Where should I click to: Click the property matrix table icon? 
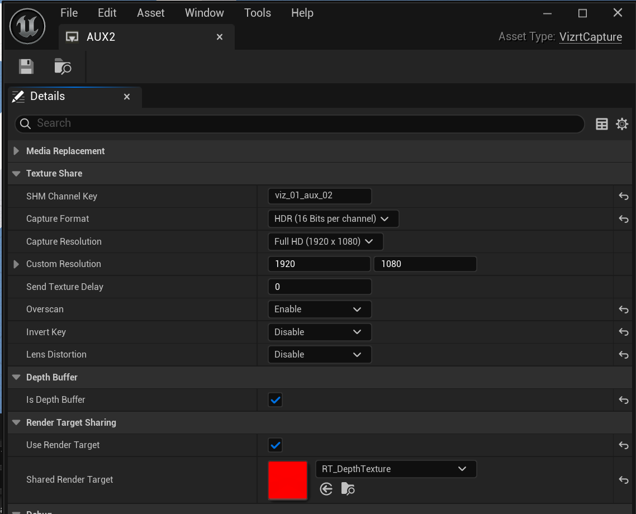click(602, 124)
